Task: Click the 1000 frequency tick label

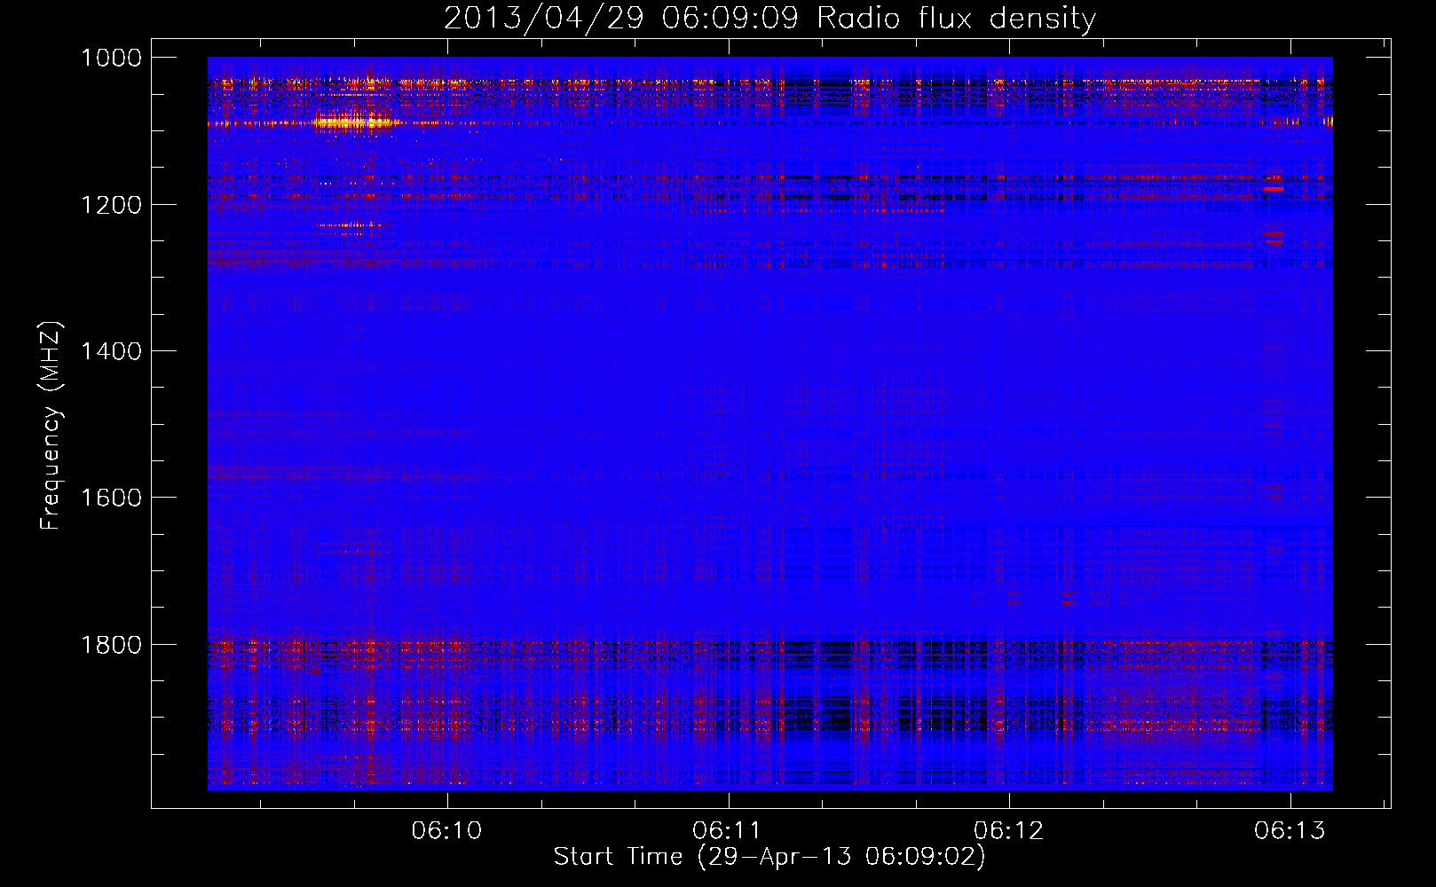Action: click(111, 58)
